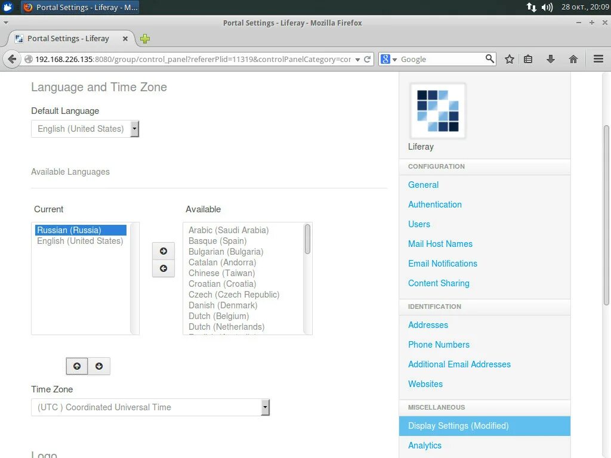Click the Current languages list scrollbar track
The height and width of the screenshot is (458, 611).
tap(134, 278)
